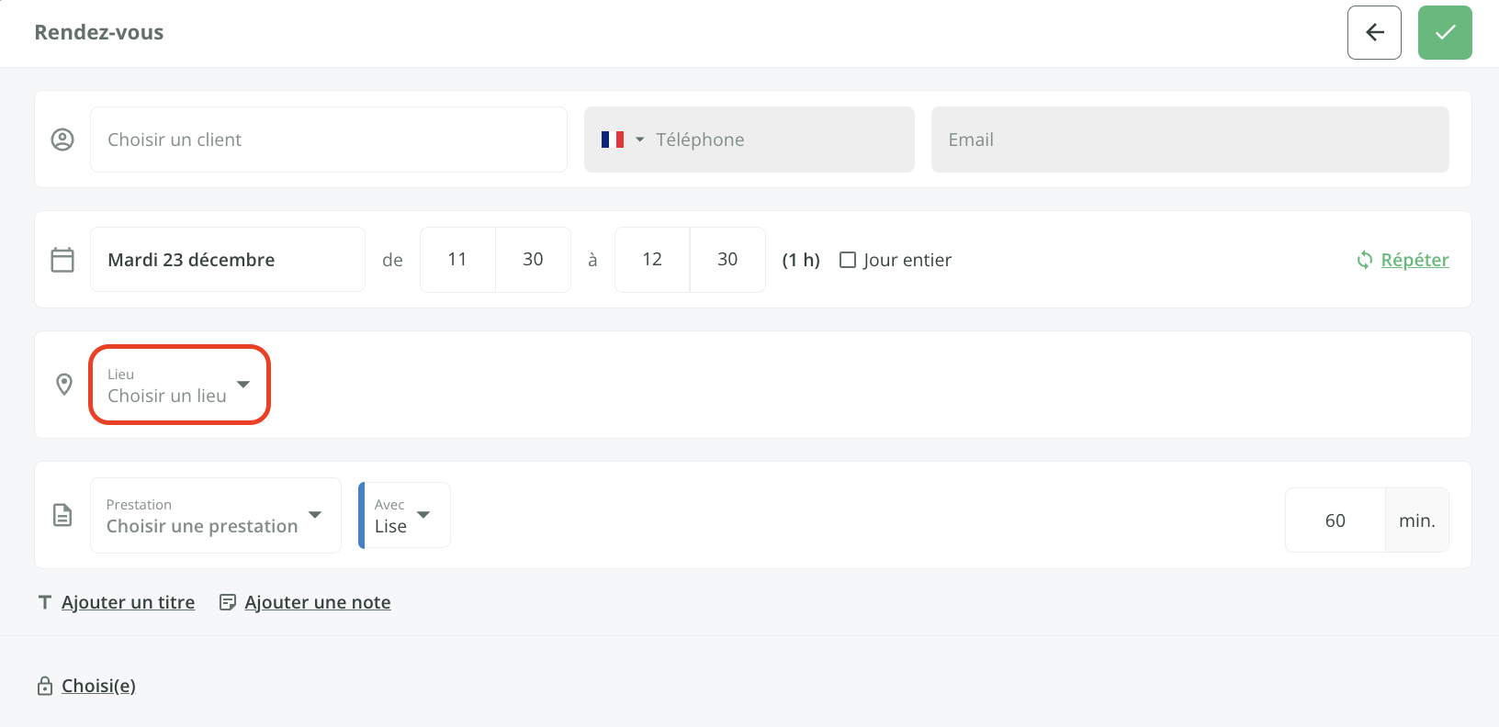Click the client profile icon
Screen dimensions: 1499x727
pos(62,140)
